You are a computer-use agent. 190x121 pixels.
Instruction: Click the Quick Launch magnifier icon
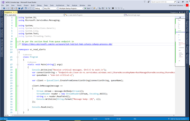[175, 2]
